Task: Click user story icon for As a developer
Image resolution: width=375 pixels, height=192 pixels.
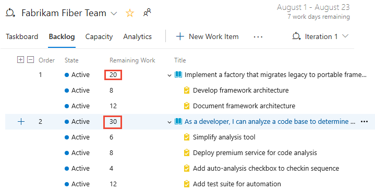Action: (x=178, y=121)
